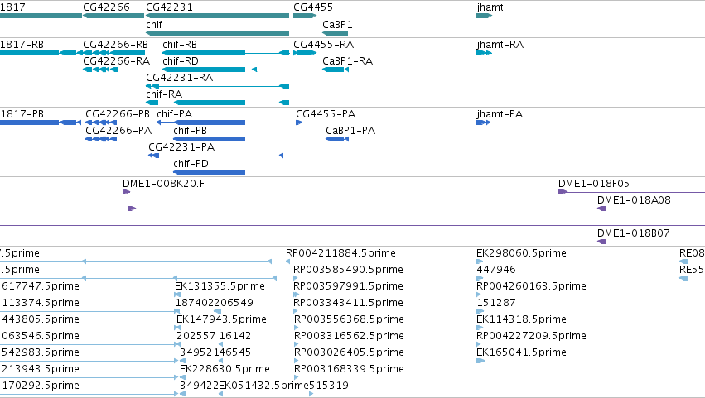
Task: Open the CG42231-PA protein label
Action: click(x=181, y=147)
